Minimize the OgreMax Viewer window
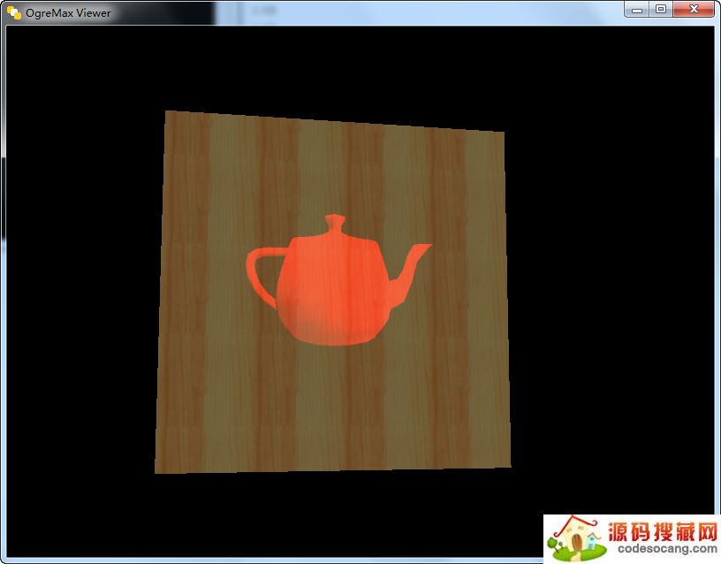 click(x=638, y=10)
